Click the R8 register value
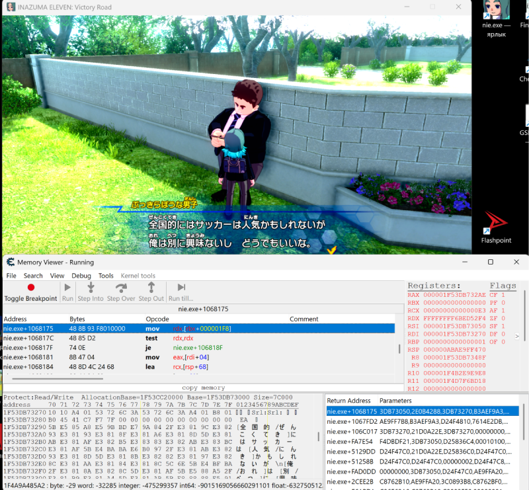 [x=454, y=357]
